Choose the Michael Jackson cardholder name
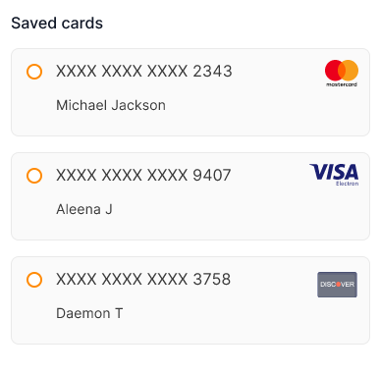380x374 pixels. coord(111,105)
